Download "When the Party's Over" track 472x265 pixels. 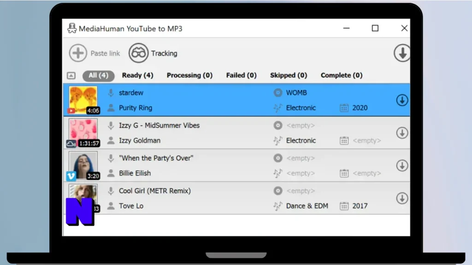tap(402, 166)
